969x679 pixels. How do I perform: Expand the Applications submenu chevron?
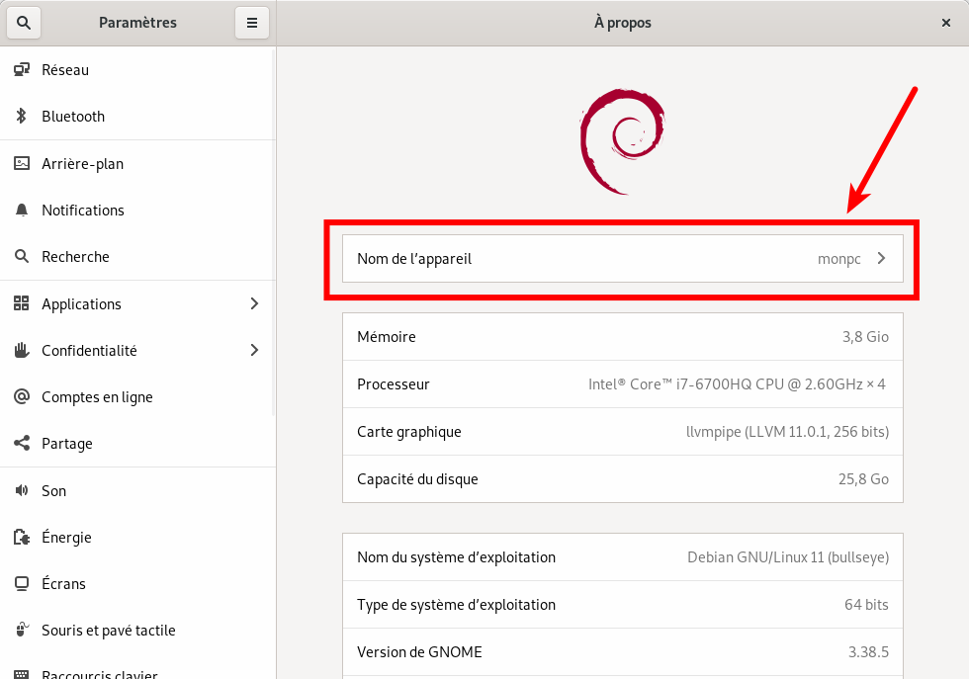pyautogui.click(x=254, y=303)
